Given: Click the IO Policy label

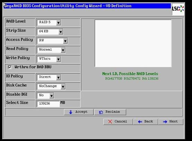Looking at the screenshot, I should [x=15, y=76].
